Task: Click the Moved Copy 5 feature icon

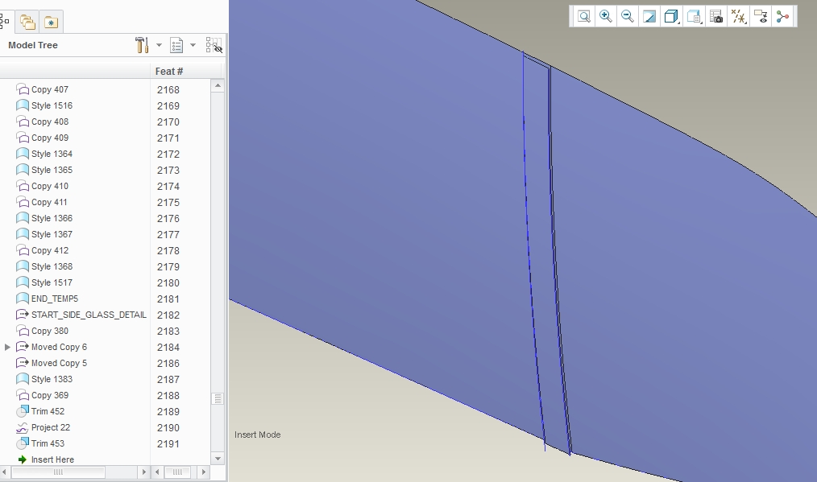Action: click(23, 363)
